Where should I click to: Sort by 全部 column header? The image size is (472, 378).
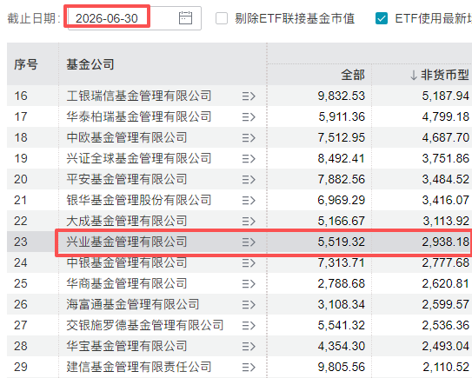coord(353,75)
